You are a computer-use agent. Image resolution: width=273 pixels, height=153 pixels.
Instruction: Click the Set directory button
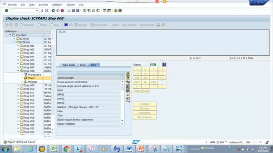pos(145,117)
